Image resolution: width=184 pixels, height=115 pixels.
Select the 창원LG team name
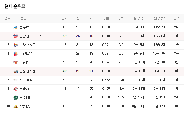tap(25, 106)
